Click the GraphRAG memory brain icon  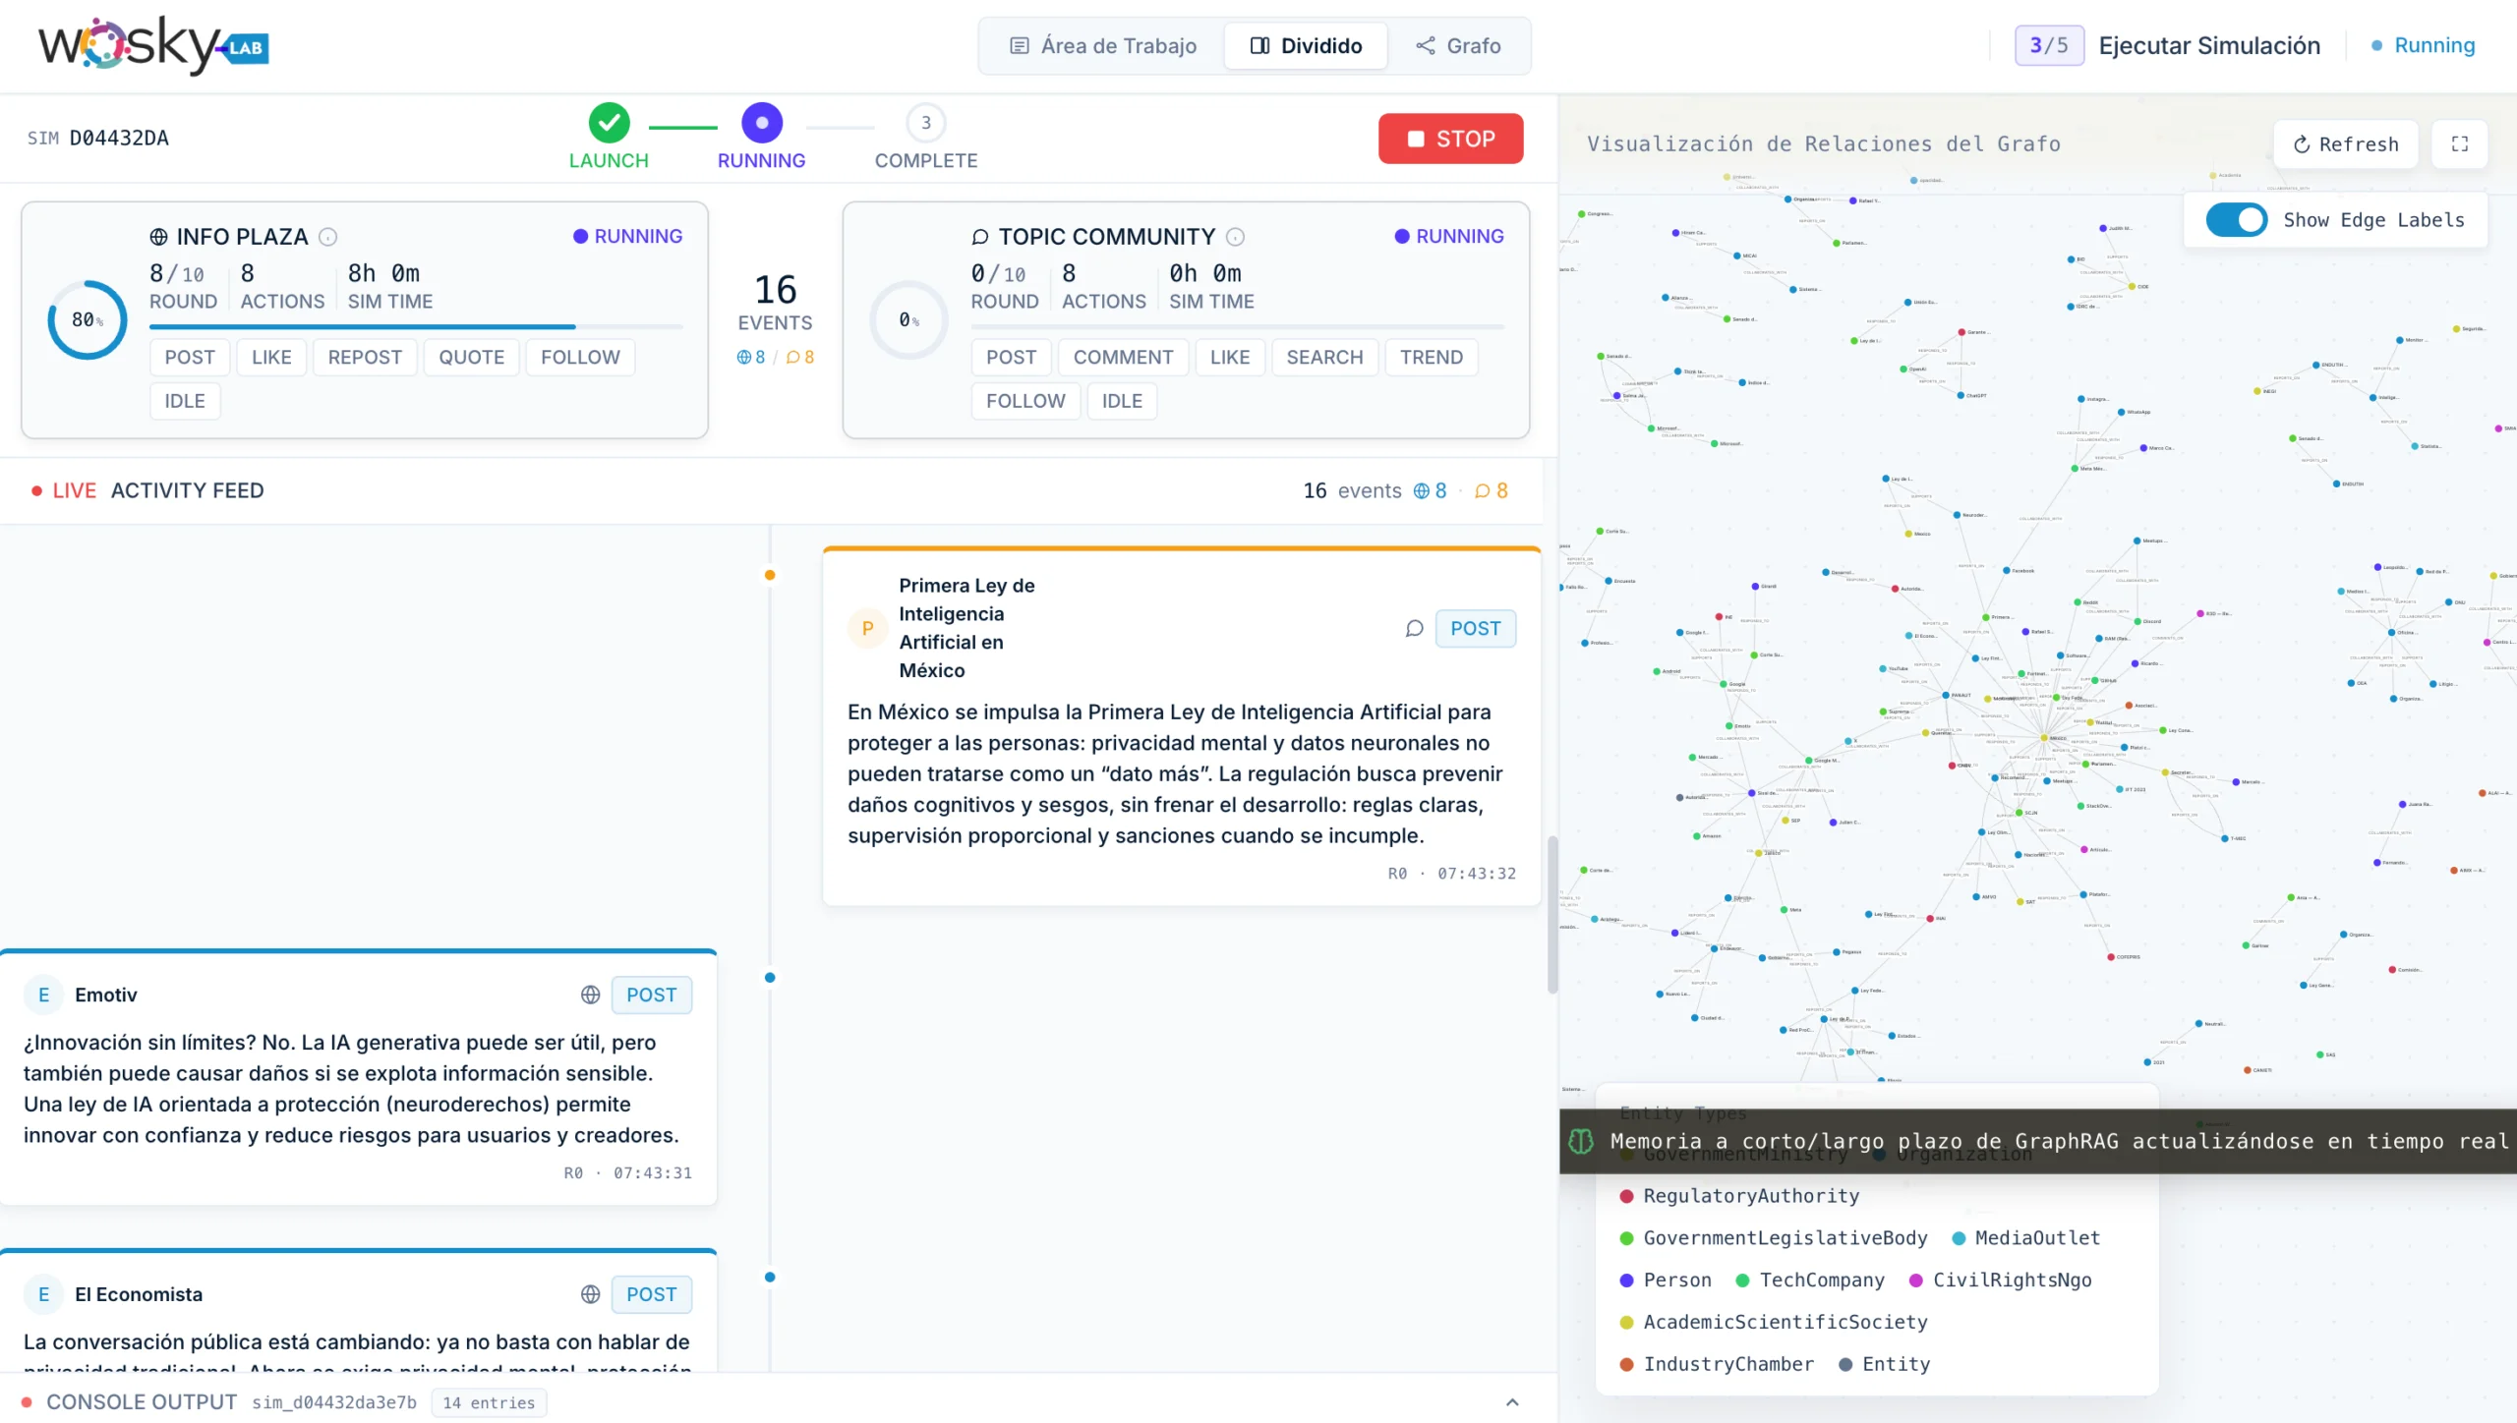1581,1141
